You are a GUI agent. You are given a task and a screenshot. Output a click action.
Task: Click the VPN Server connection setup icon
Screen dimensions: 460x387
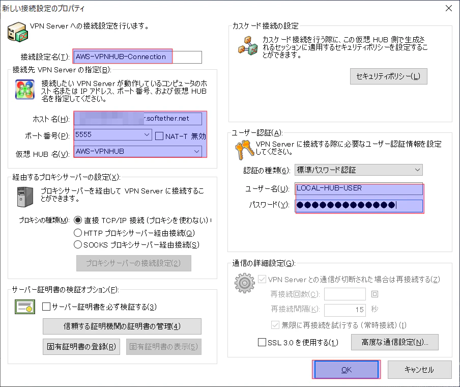click(x=18, y=32)
